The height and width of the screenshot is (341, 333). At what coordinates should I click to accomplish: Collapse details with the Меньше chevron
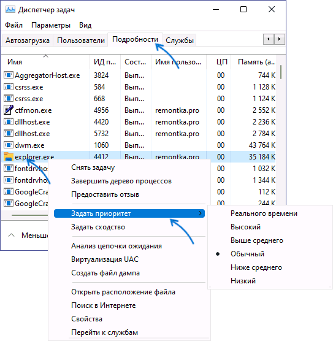coord(11,235)
